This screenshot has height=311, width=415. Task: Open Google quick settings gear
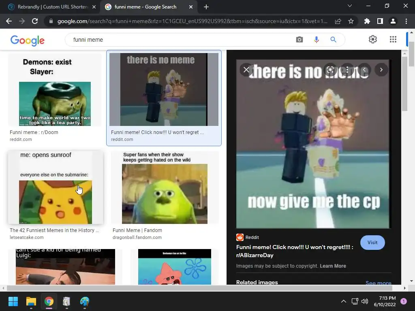click(x=373, y=39)
